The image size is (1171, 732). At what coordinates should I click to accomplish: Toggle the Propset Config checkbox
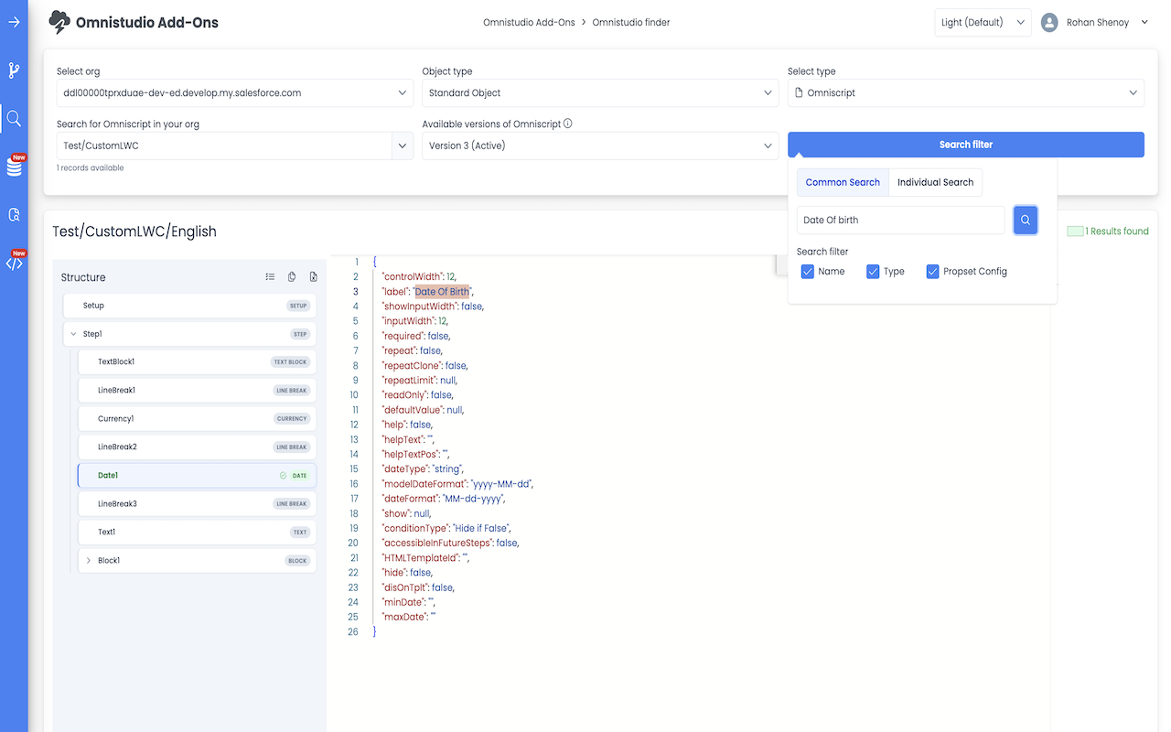click(x=932, y=272)
